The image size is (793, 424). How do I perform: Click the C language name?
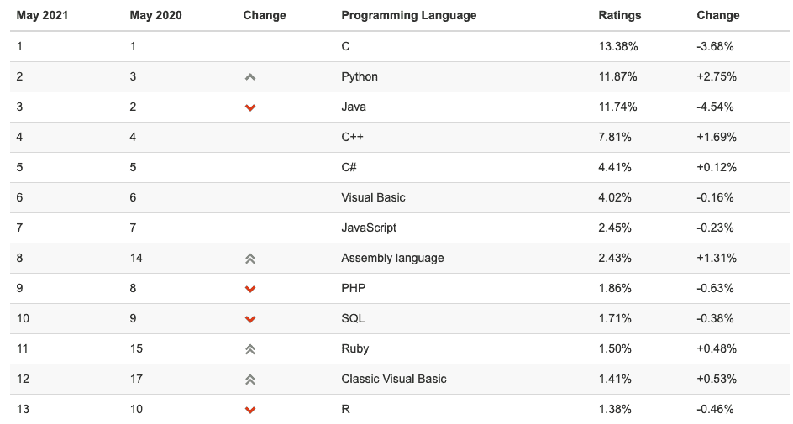(345, 46)
